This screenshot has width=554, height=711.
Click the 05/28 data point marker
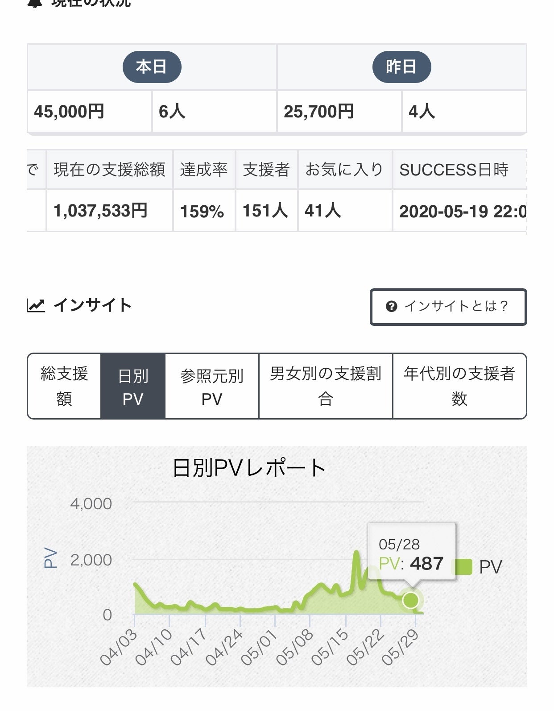(x=410, y=600)
